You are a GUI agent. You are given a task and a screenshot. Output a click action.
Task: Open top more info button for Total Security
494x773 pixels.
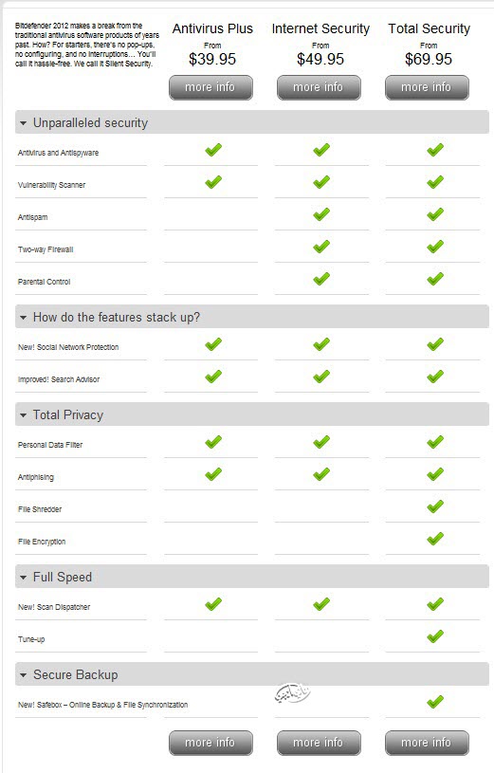tap(427, 87)
